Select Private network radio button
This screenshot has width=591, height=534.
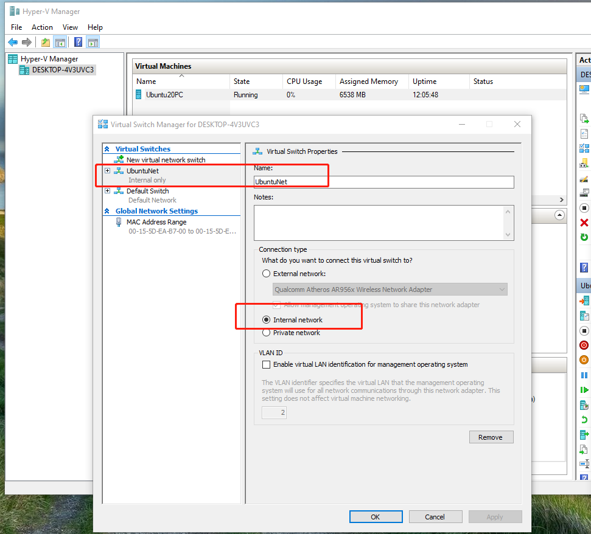coord(266,333)
